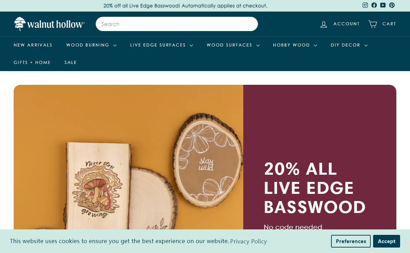Screen dimensions: 410x253
Task: Go to New Arrivals menu item
Action: (x=33, y=45)
